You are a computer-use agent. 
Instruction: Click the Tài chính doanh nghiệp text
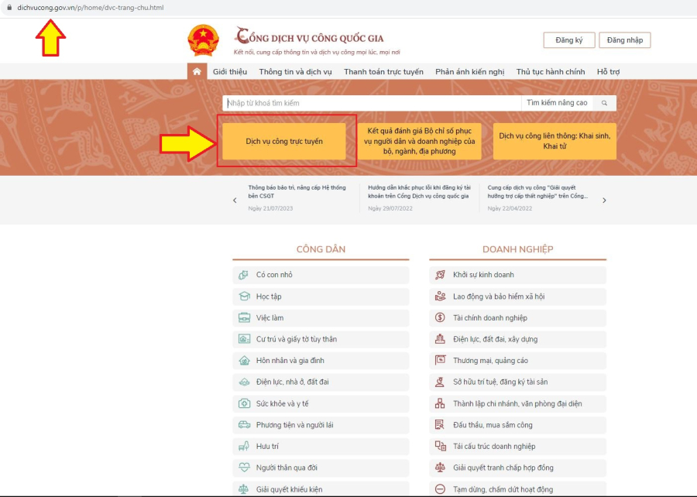click(490, 317)
